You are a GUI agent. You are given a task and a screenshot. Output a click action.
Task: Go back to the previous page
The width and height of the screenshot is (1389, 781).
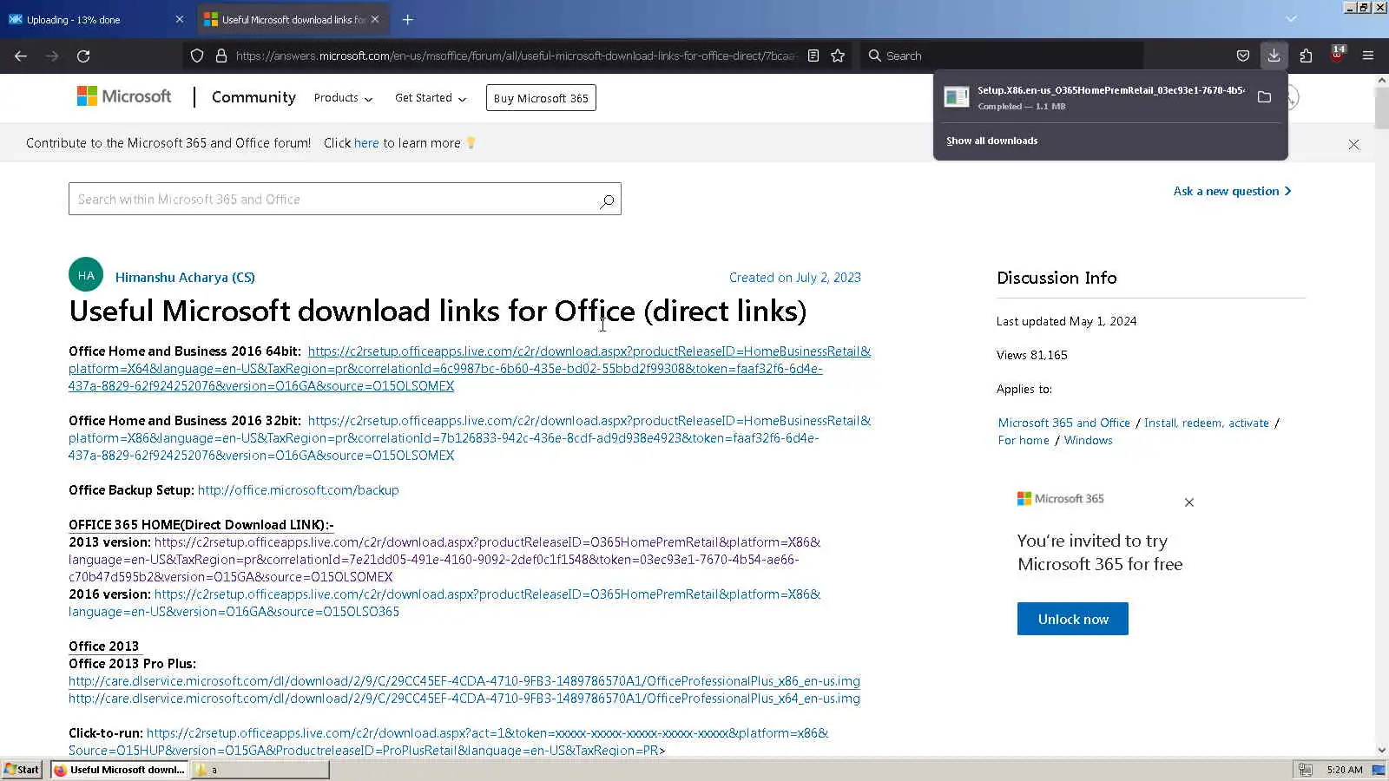tap(21, 56)
